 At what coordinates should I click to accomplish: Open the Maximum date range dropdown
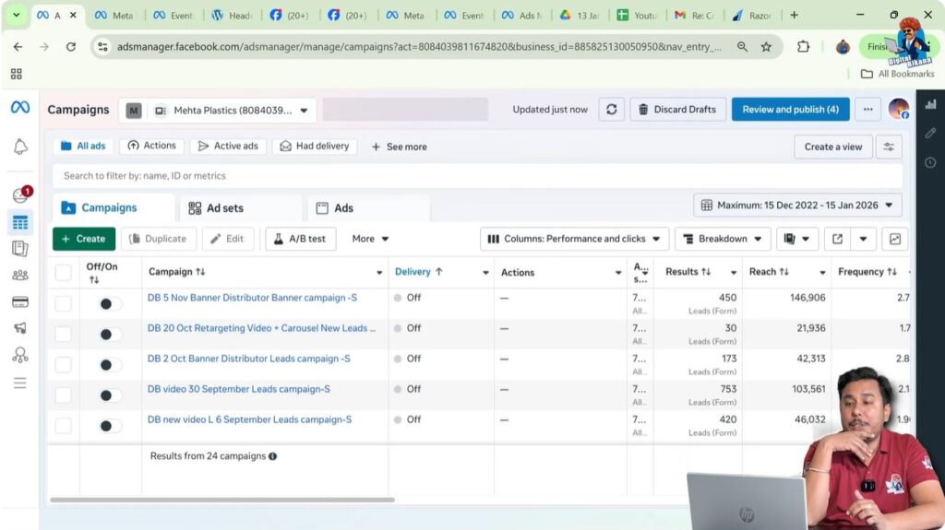tap(797, 206)
